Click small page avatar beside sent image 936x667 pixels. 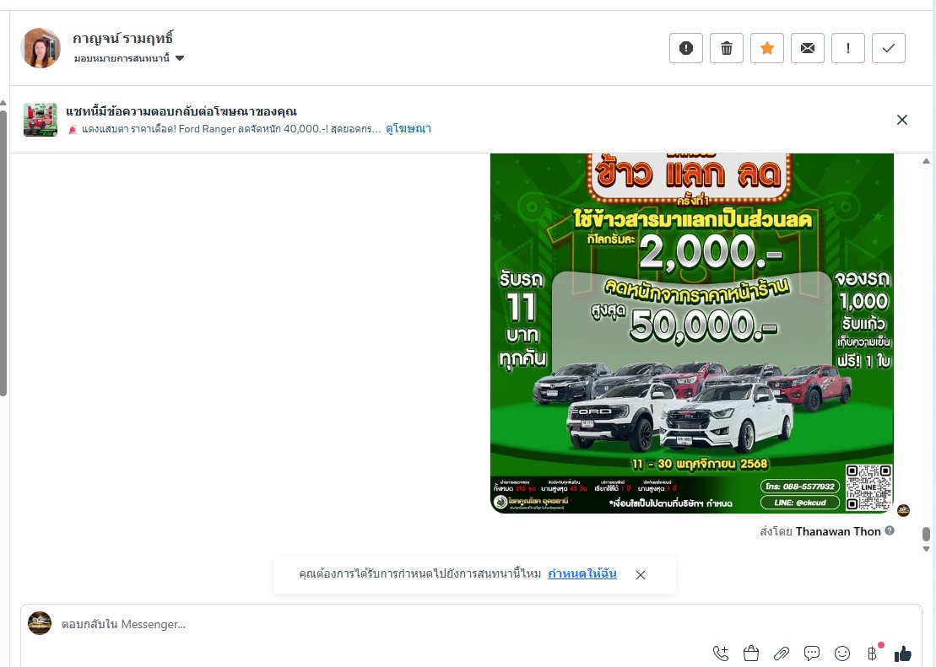(904, 509)
